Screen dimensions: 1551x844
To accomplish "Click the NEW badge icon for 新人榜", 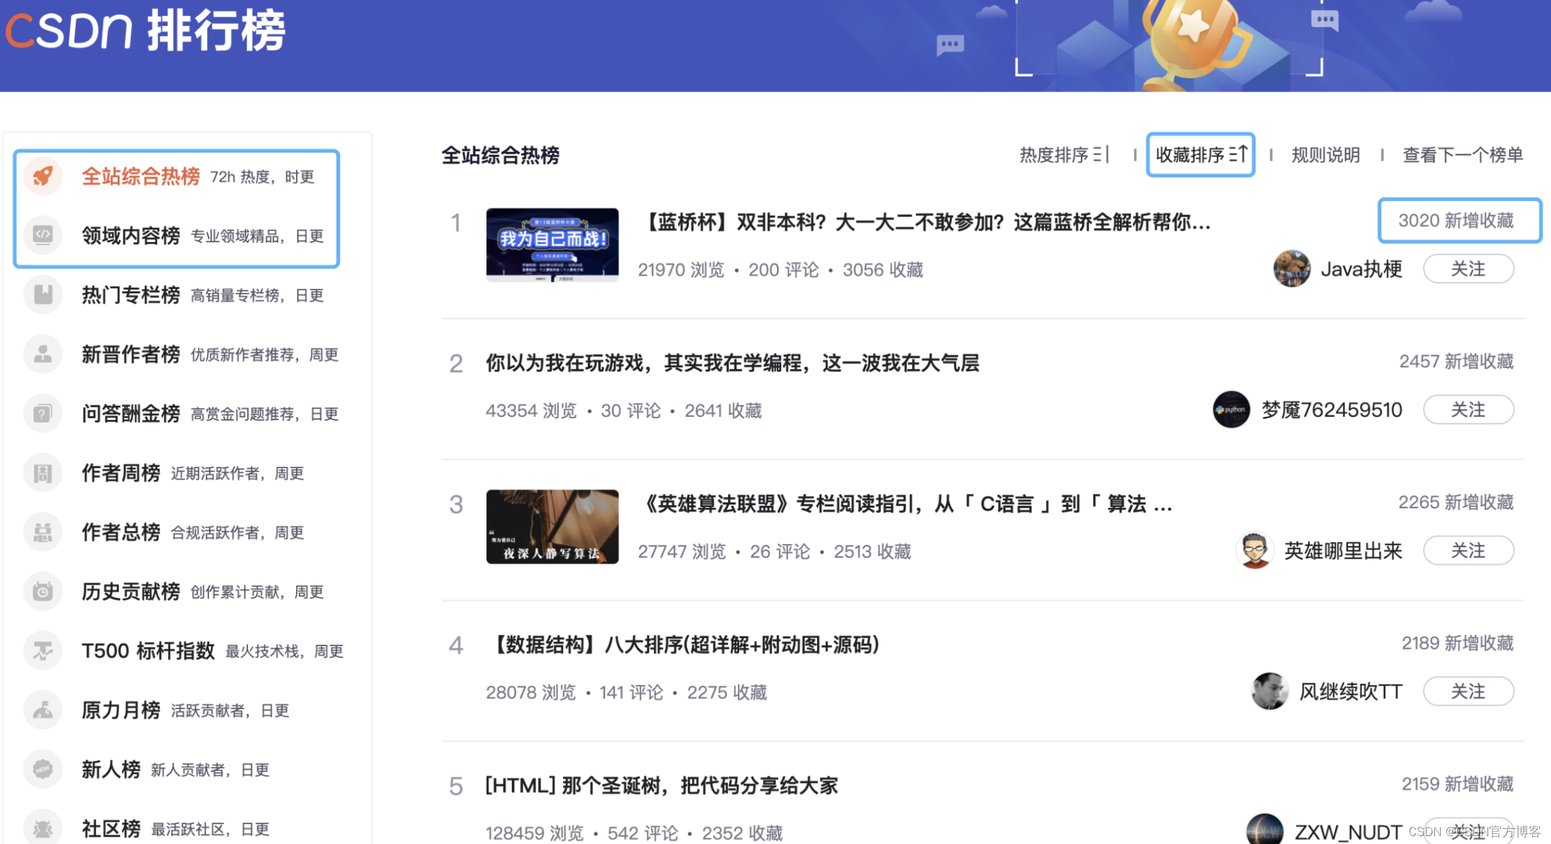I will click(43, 769).
